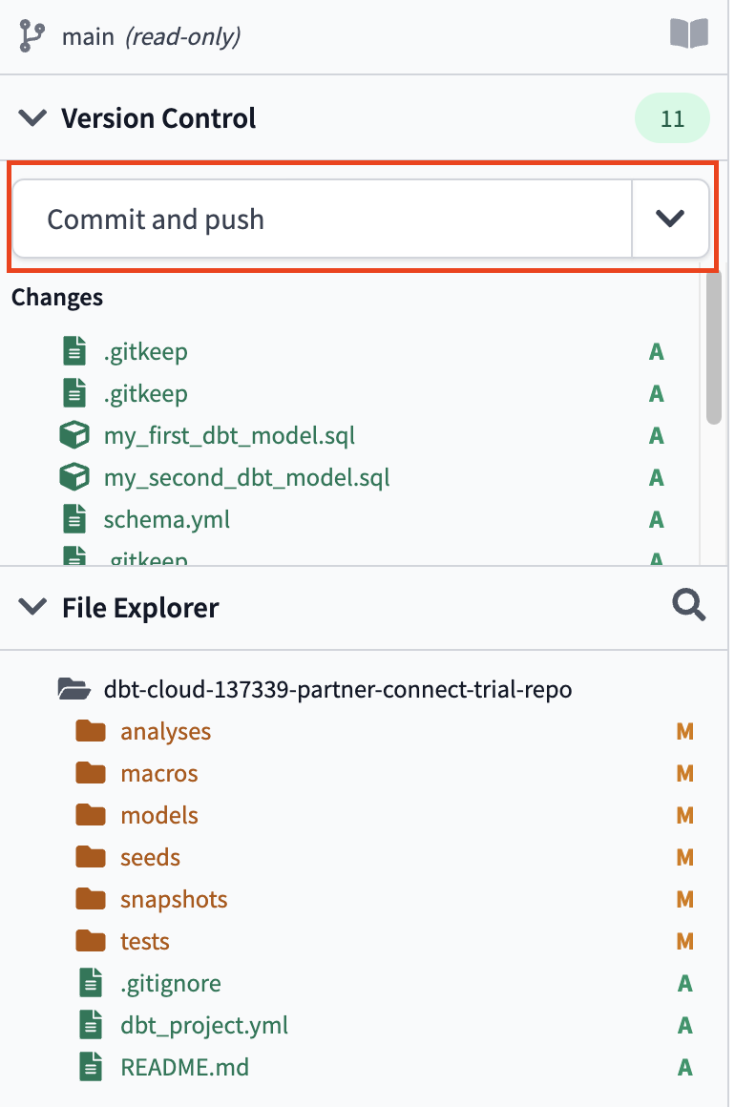Open dbt_project.yml from the file tree
The width and height of the screenshot is (735, 1107).
click(x=203, y=1025)
